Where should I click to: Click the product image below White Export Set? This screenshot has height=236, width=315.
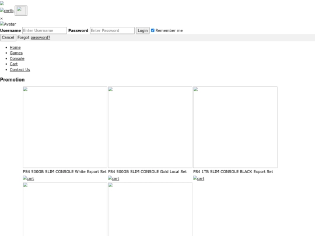pos(65,209)
